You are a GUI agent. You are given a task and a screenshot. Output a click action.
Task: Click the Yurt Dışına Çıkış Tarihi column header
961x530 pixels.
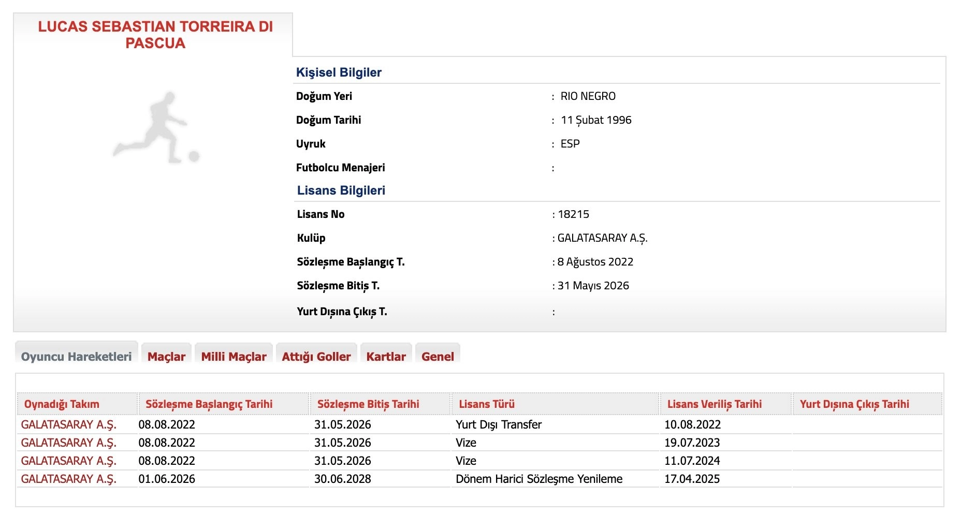[x=854, y=404]
